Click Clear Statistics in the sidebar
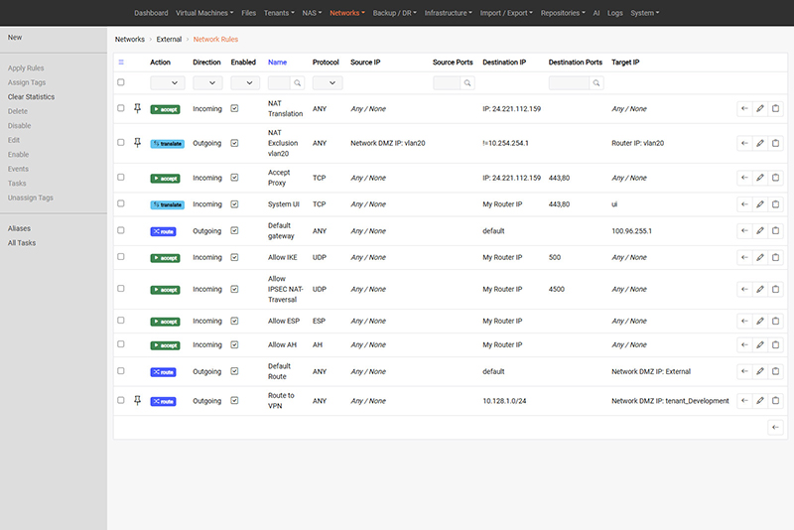This screenshot has height=530, width=794. [x=31, y=96]
